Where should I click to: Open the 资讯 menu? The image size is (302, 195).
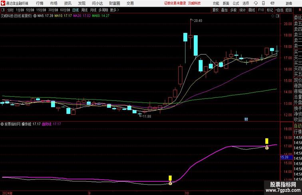pos(68,3)
